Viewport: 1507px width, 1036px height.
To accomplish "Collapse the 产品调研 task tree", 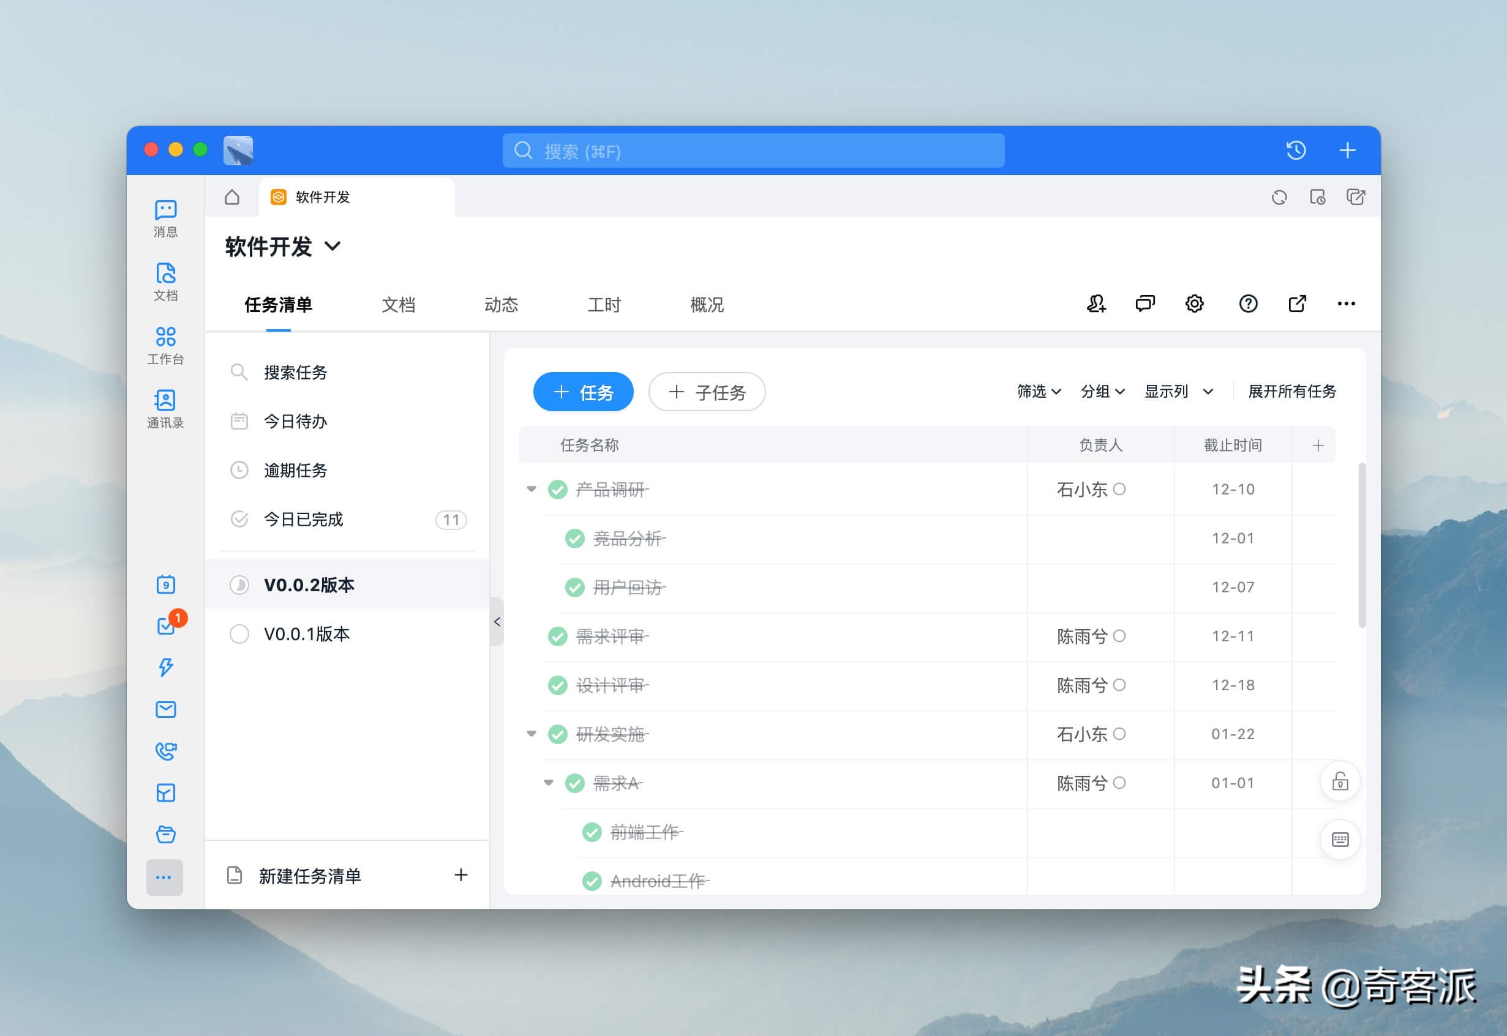I will click(x=532, y=489).
